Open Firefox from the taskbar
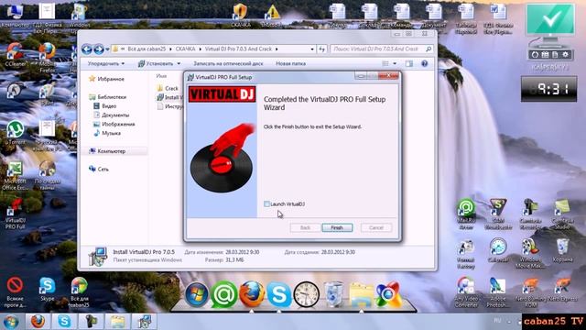The image size is (586, 330). pos(38,322)
